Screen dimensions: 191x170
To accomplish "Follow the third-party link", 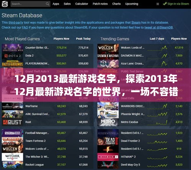I will coord(16,22).
